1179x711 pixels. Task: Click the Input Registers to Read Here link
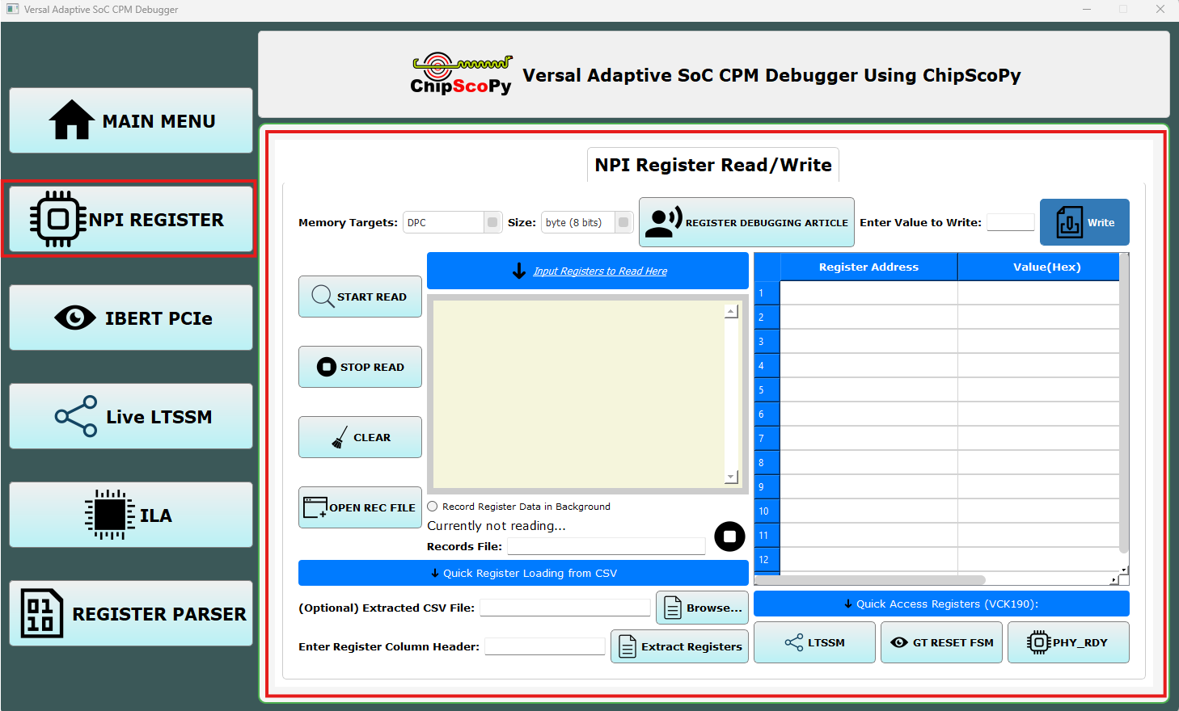(x=600, y=271)
